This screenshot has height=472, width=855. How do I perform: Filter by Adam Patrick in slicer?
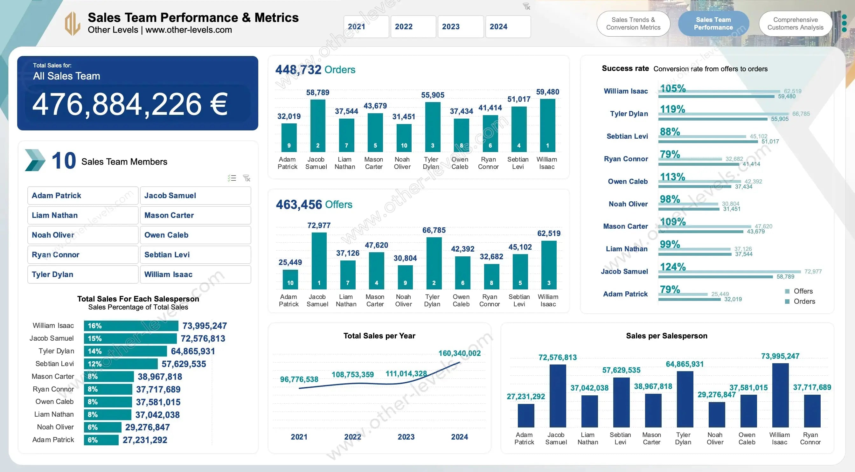tap(83, 196)
